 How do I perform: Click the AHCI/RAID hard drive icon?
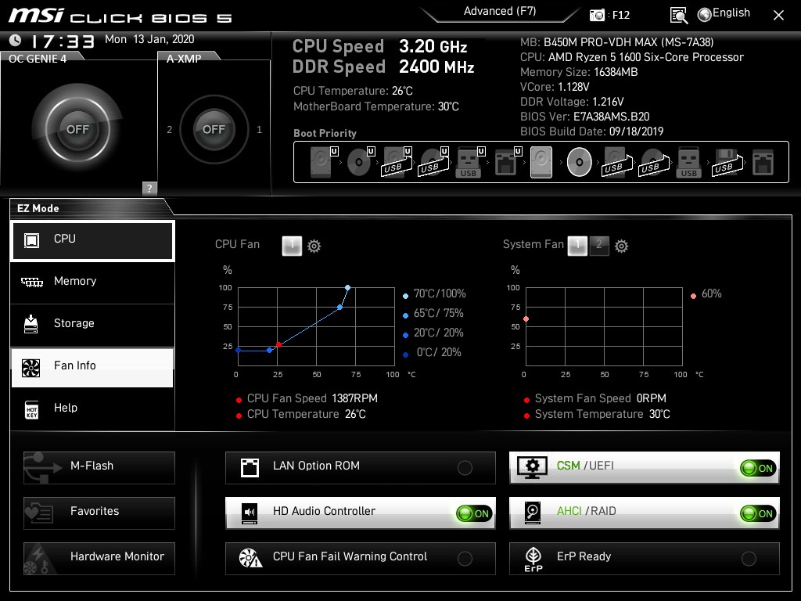pyautogui.click(x=533, y=513)
